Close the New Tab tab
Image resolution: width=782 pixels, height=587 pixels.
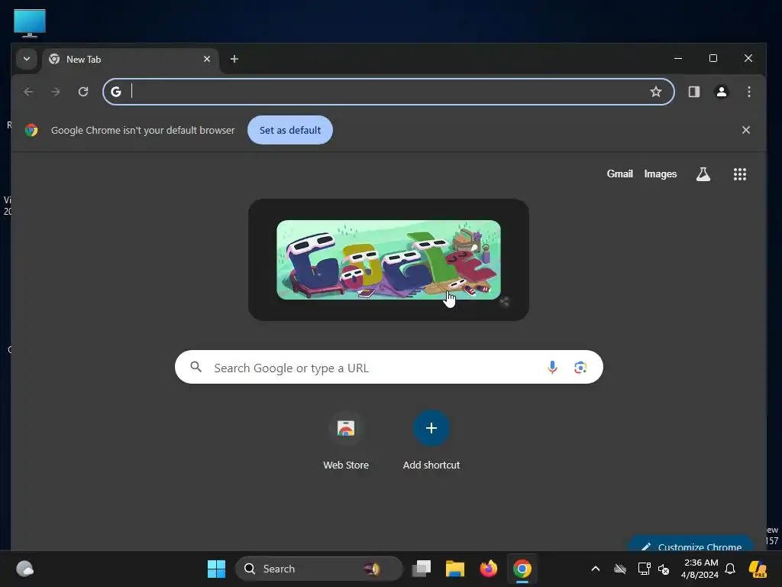(x=206, y=59)
